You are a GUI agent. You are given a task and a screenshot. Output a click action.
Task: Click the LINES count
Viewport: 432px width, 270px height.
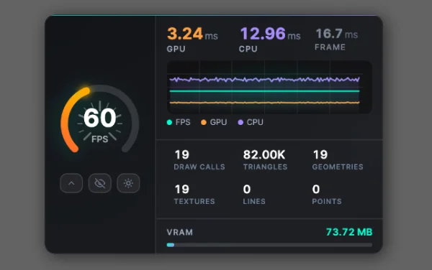click(247, 190)
